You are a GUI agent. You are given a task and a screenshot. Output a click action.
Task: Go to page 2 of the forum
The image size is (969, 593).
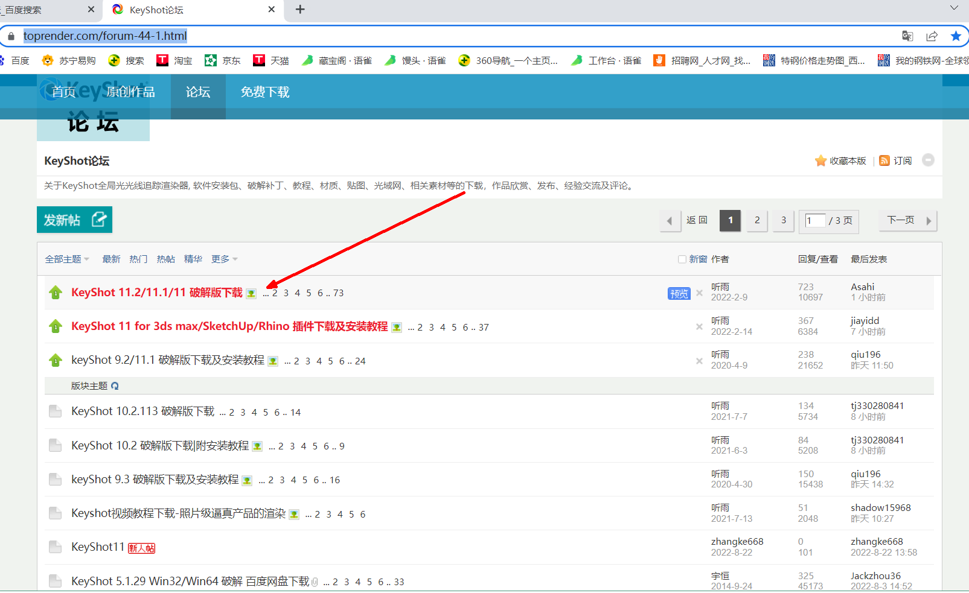coord(757,221)
